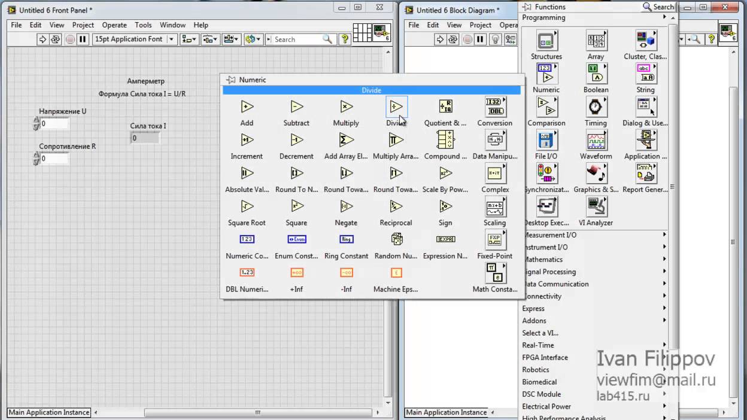The image size is (747, 420).
Task: Pick Add Array Elements function
Action: point(347,140)
